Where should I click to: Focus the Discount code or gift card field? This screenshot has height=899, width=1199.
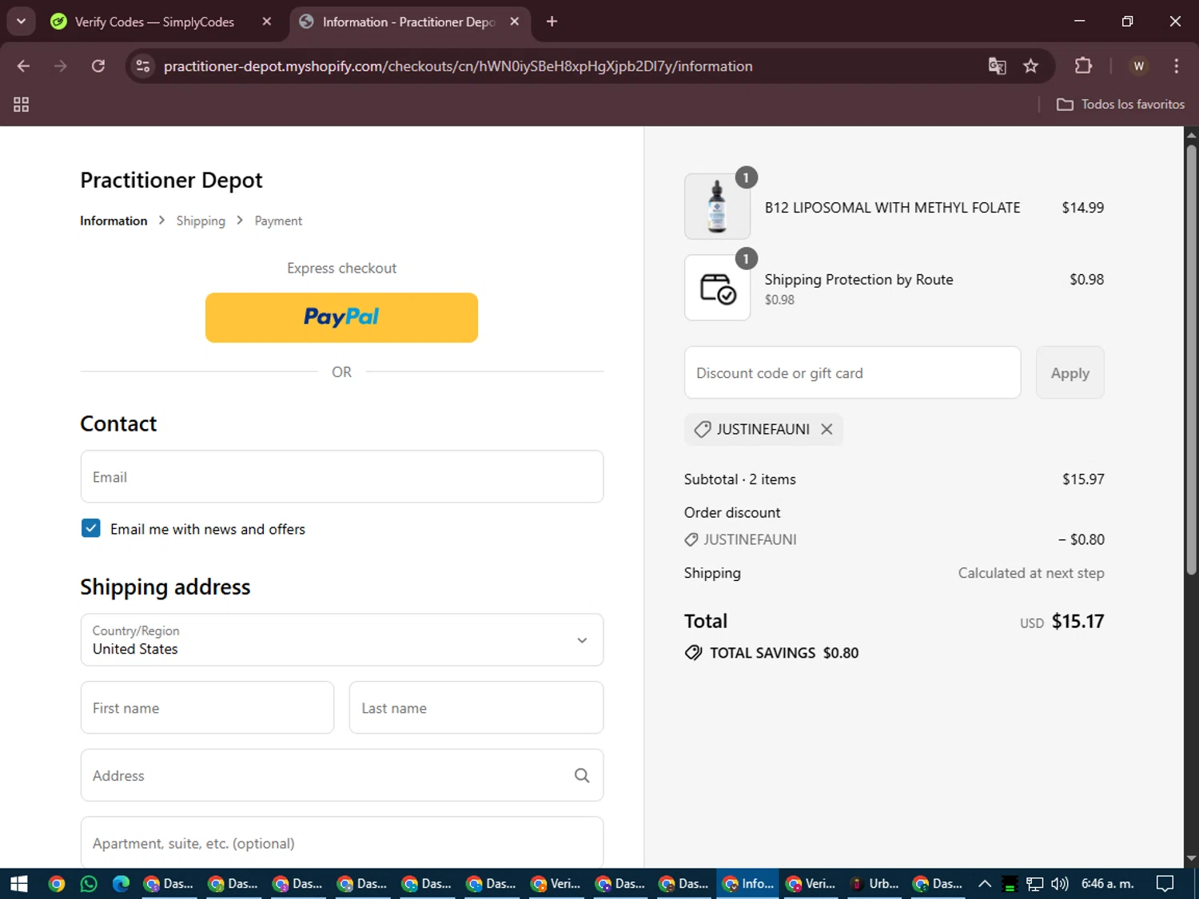point(852,373)
